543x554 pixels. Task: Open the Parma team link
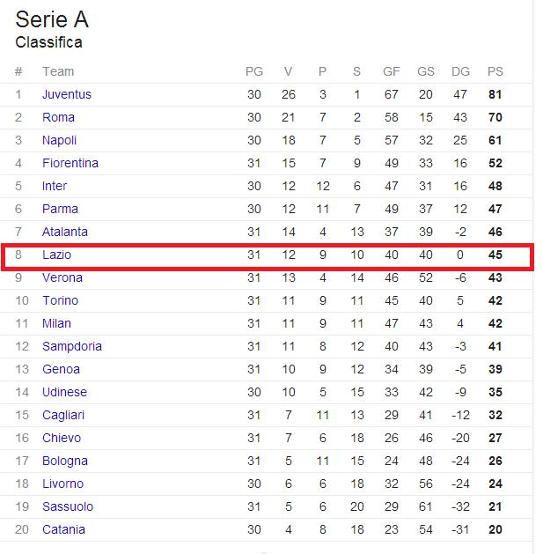60,209
